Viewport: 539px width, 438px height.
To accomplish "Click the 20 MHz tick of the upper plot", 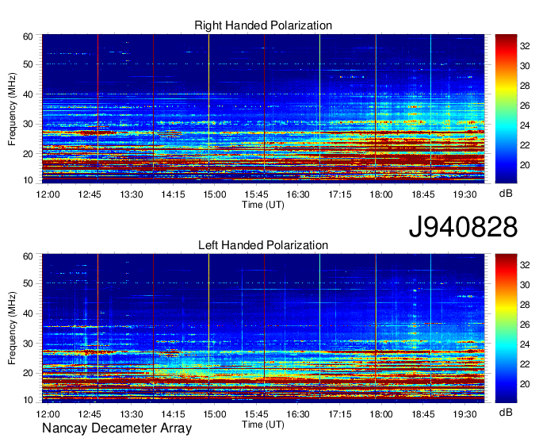I will click(x=28, y=154).
